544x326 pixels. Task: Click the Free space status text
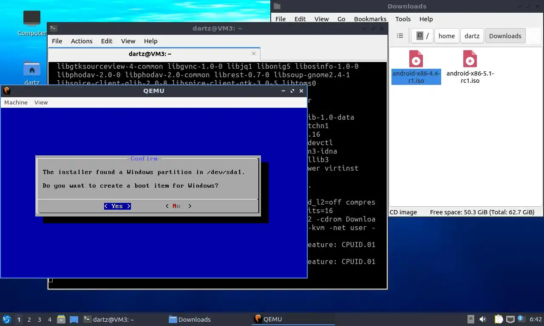pyautogui.click(x=482, y=212)
